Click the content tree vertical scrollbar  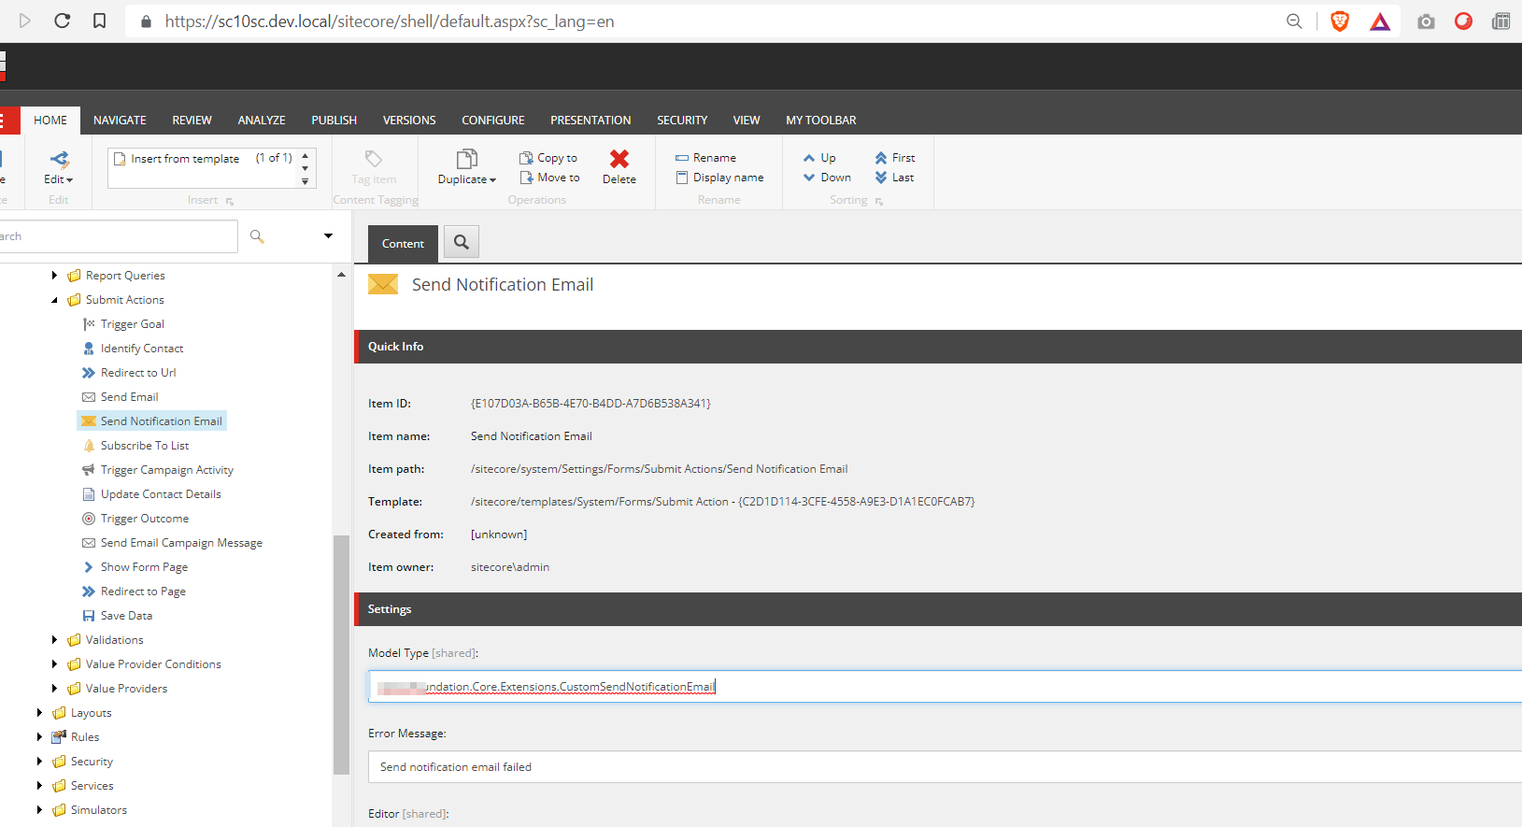click(341, 654)
